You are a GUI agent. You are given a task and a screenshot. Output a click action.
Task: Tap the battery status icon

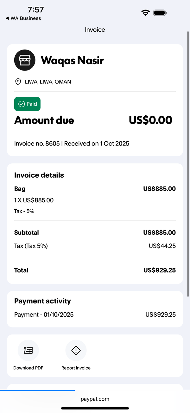pyautogui.click(x=160, y=13)
